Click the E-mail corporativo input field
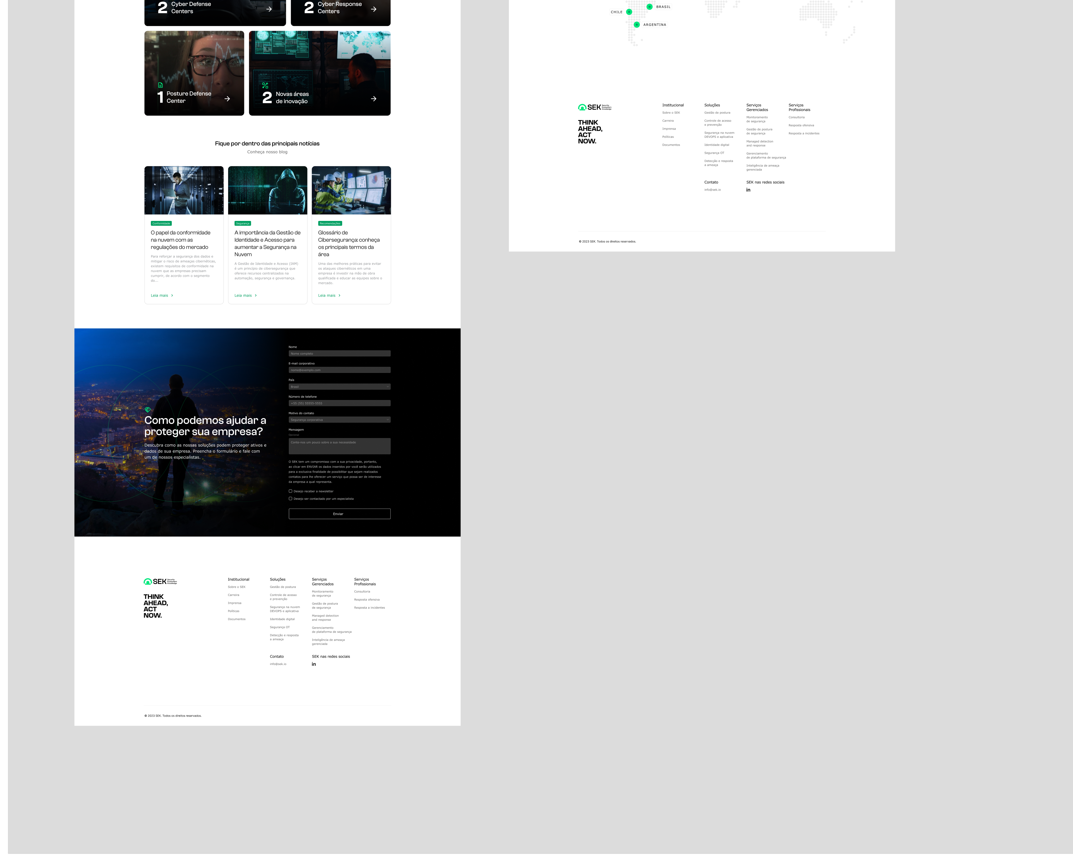 click(339, 370)
